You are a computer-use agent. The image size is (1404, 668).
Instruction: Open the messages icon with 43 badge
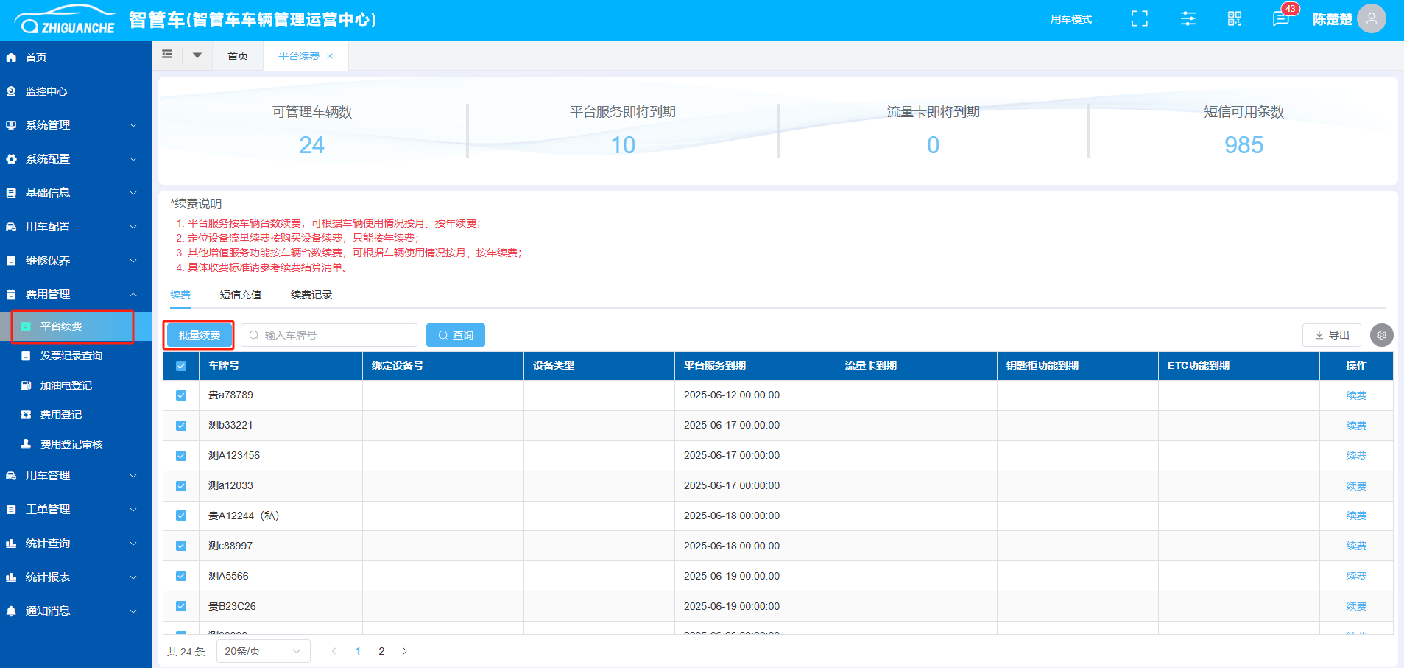(1280, 19)
